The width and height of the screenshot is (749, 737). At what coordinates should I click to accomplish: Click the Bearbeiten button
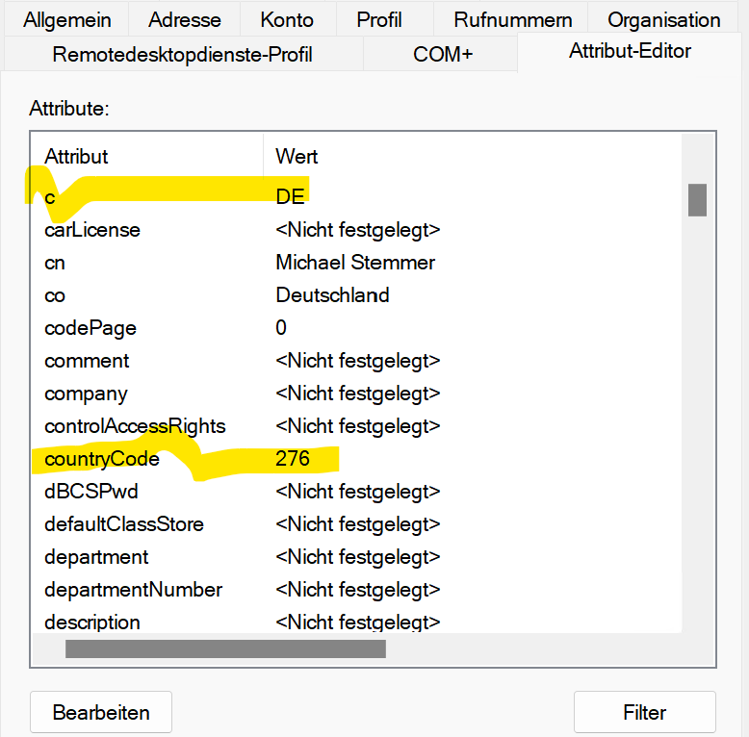click(101, 713)
